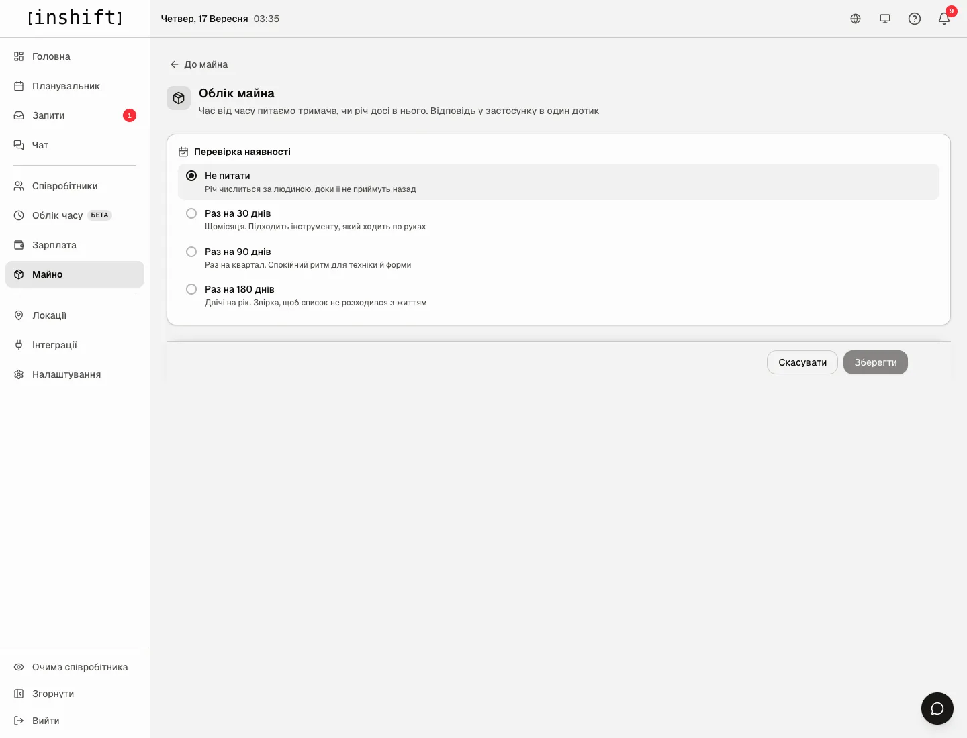Click the monitor display icon in header
This screenshot has height=738, width=967.
click(885, 19)
